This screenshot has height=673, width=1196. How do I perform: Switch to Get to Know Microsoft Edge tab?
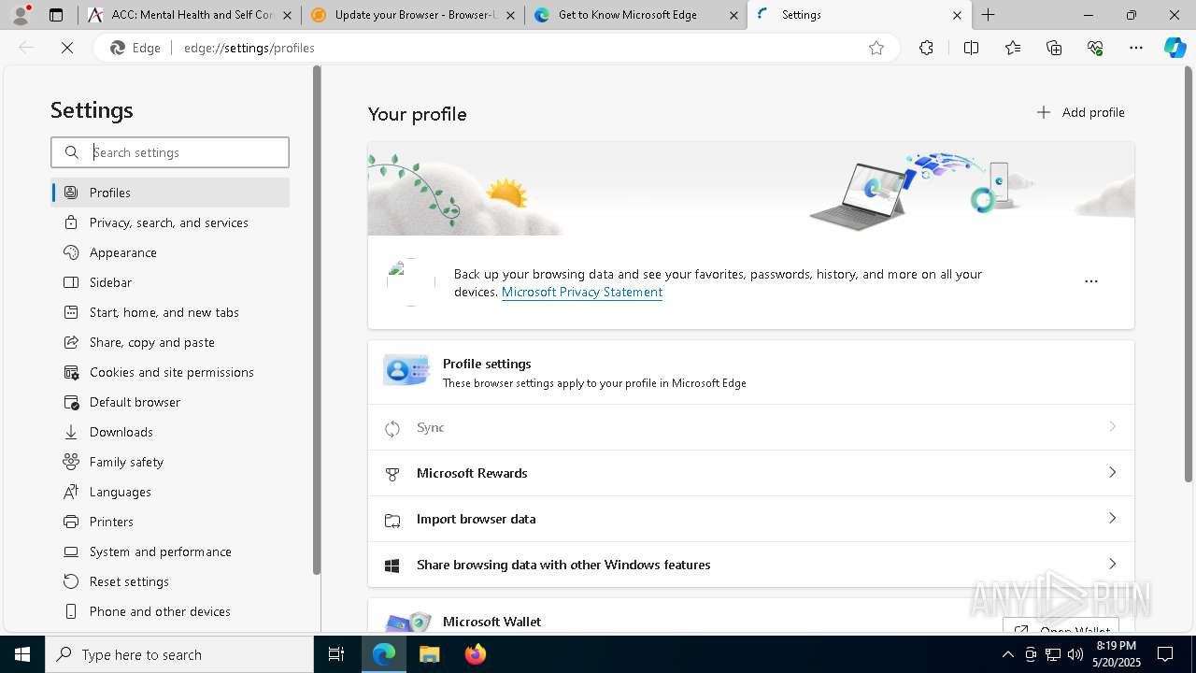[x=636, y=15]
